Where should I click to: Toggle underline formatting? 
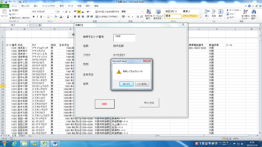tap(41, 17)
